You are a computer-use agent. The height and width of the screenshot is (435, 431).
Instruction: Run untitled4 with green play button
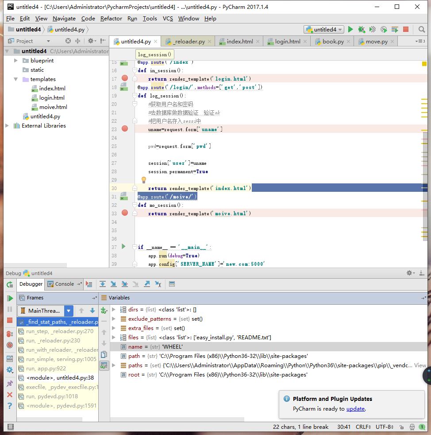(350, 29)
